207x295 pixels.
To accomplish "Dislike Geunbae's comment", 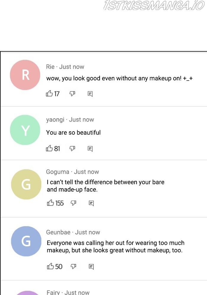I will tap(74, 266).
